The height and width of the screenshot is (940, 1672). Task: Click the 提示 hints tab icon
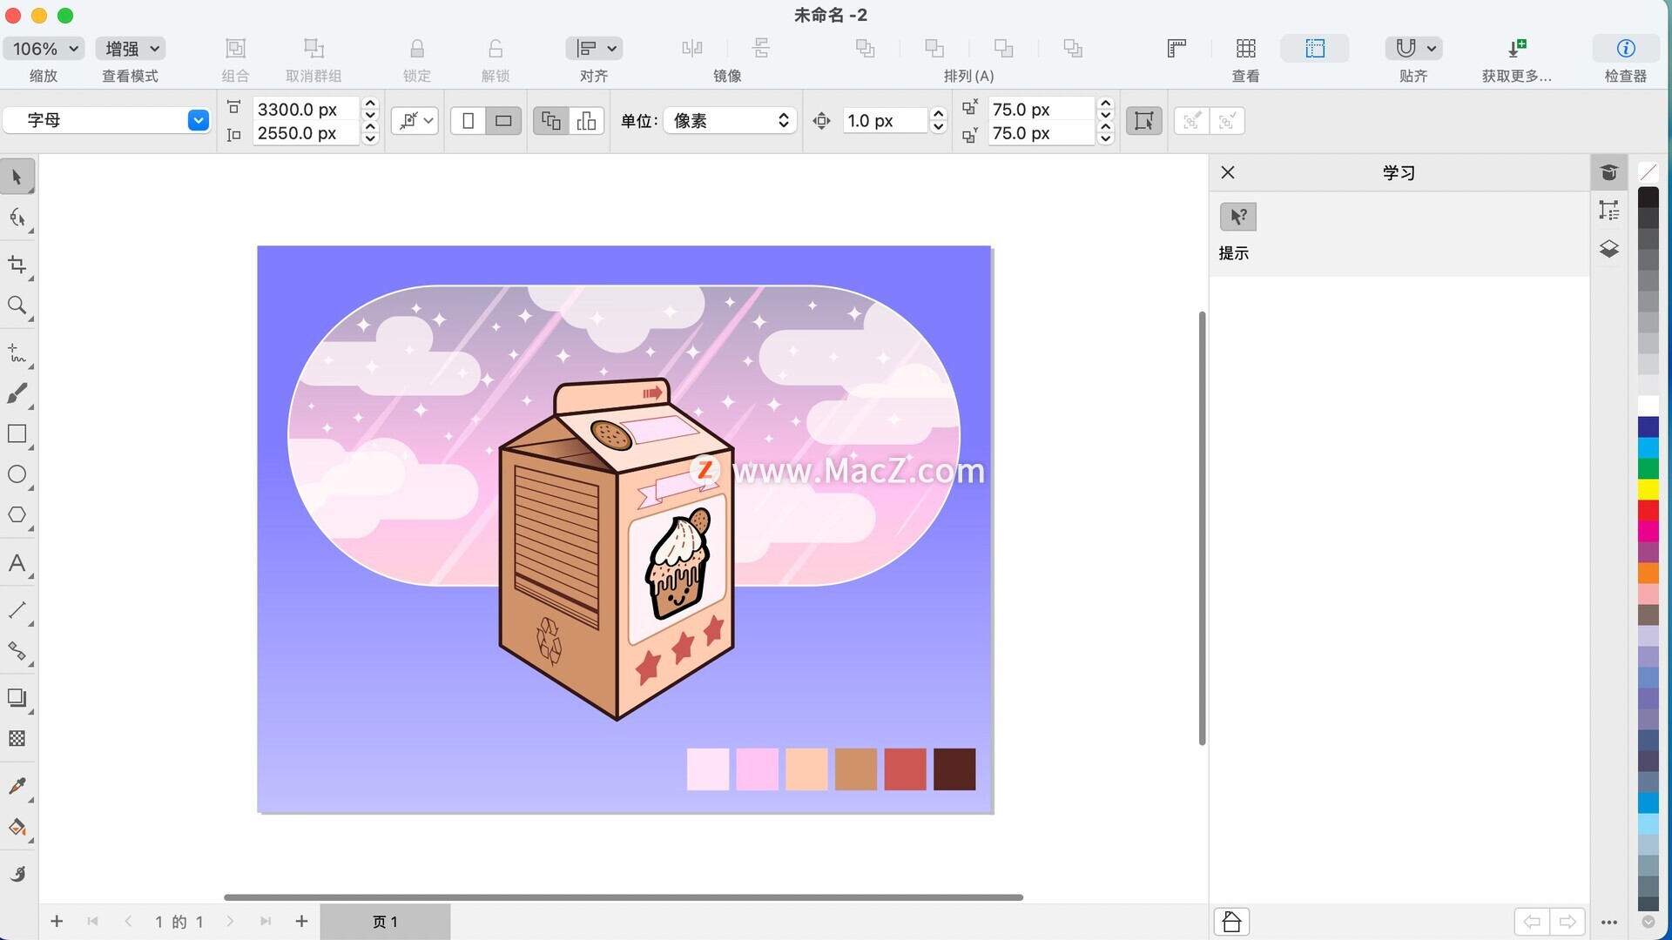[x=1237, y=217]
